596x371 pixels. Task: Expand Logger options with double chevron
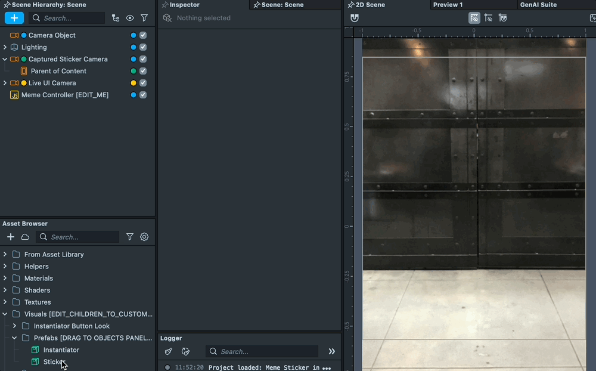332,351
